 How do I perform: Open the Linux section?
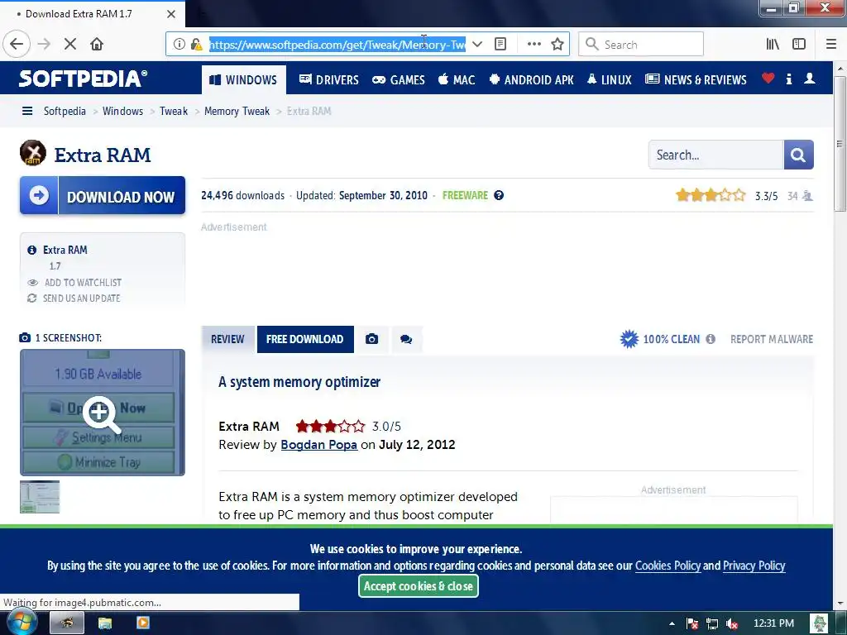(610, 80)
